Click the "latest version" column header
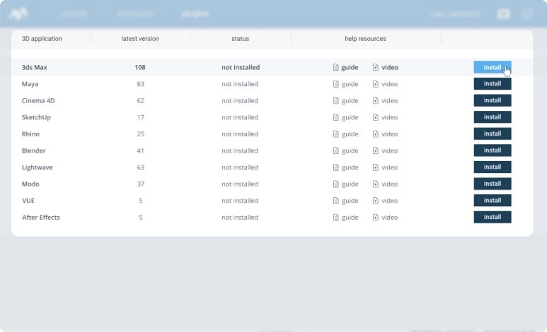This screenshot has height=332, width=547. tap(140, 39)
